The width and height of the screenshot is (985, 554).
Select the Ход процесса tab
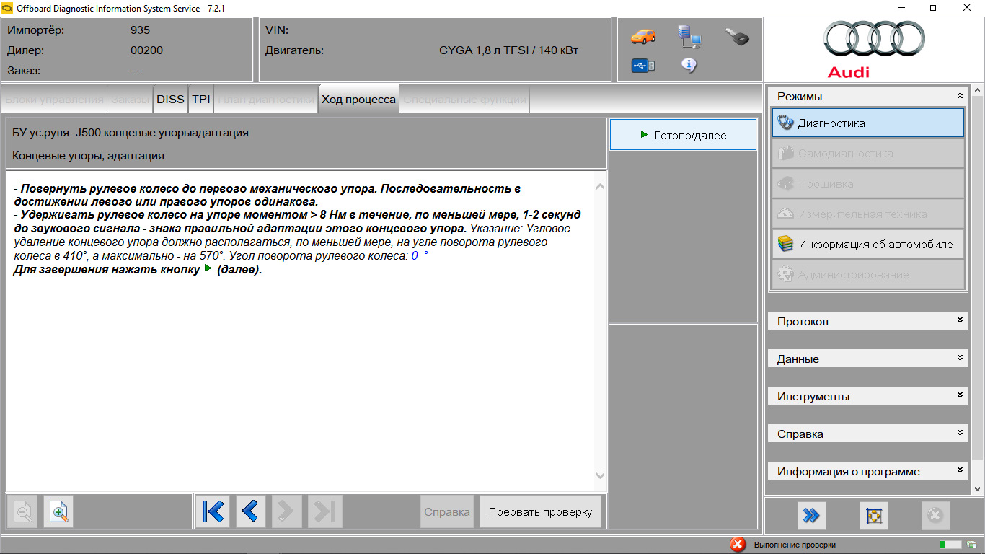pyautogui.click(x=358, y=100)
